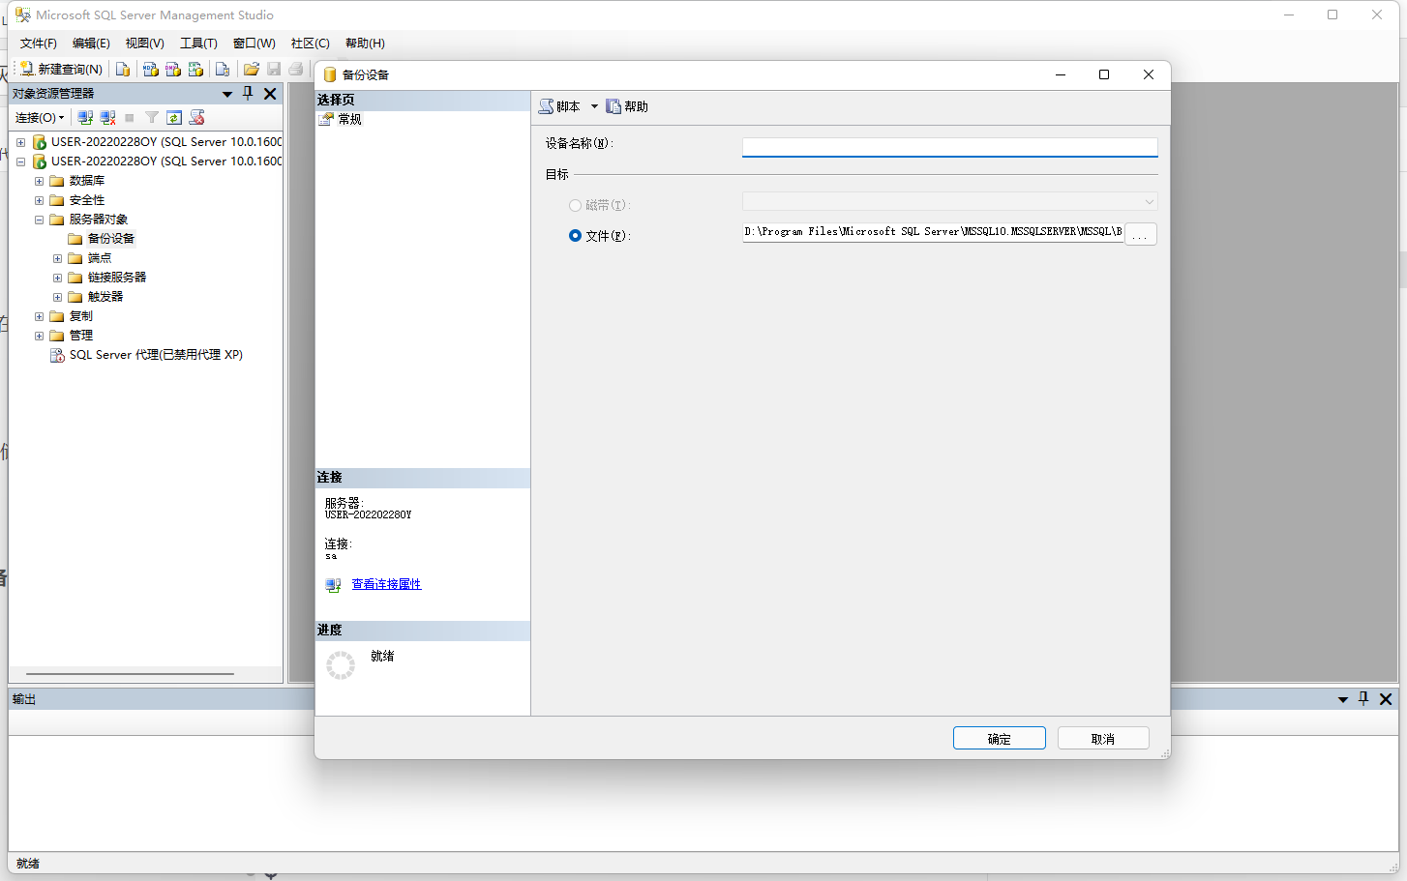Click the file path text field
1407x881 pixels.
point(933,232)
